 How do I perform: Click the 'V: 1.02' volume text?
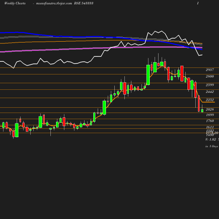(211, 139)
